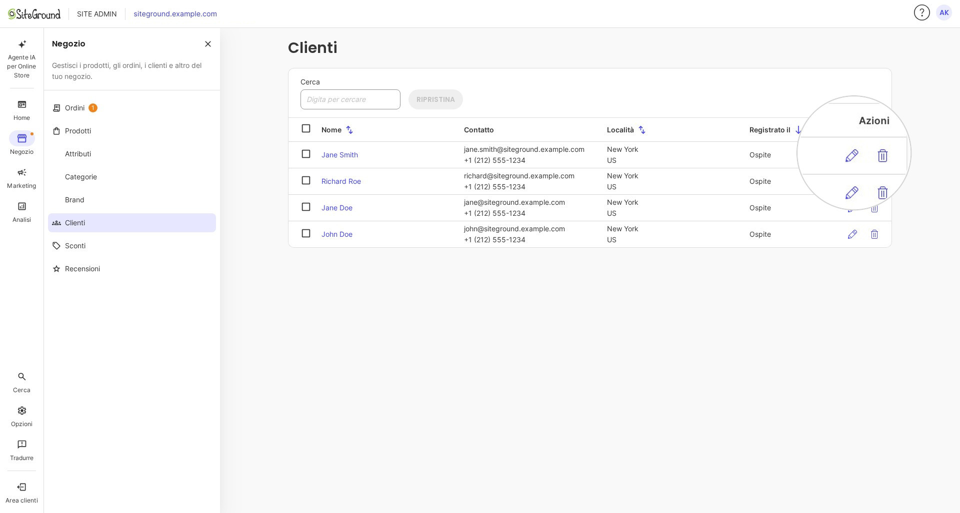Select the John Doe row checkbox
The image size is (960, 513).
(x=306, y=233)
